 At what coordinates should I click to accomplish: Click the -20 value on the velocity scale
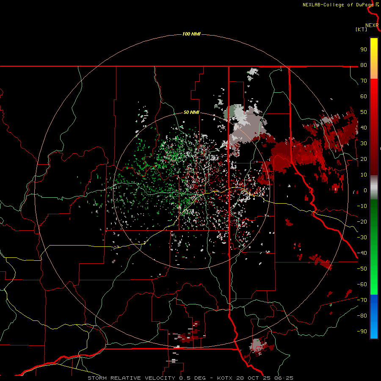pyautogui.click(x=362, y=222)
